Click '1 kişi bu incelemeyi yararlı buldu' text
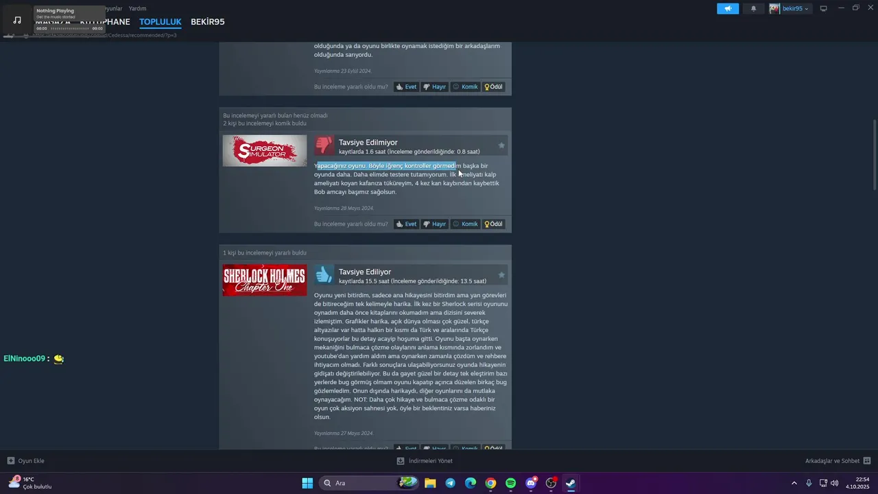878x494 pixels. 265,253
